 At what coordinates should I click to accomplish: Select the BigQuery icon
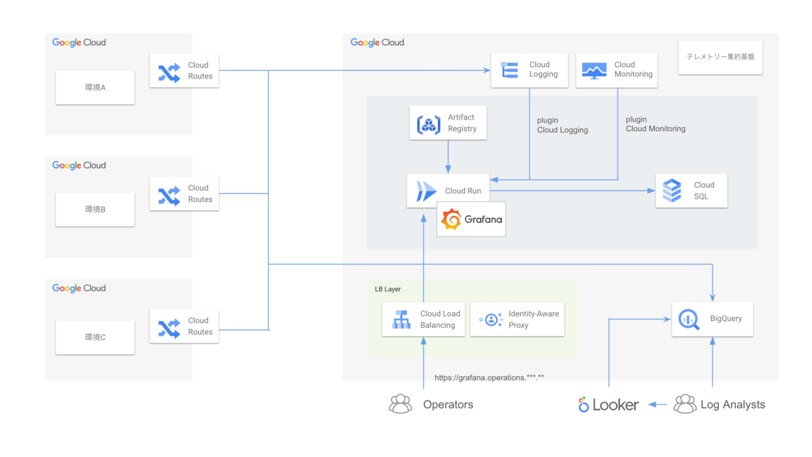[x=690, y=319]
